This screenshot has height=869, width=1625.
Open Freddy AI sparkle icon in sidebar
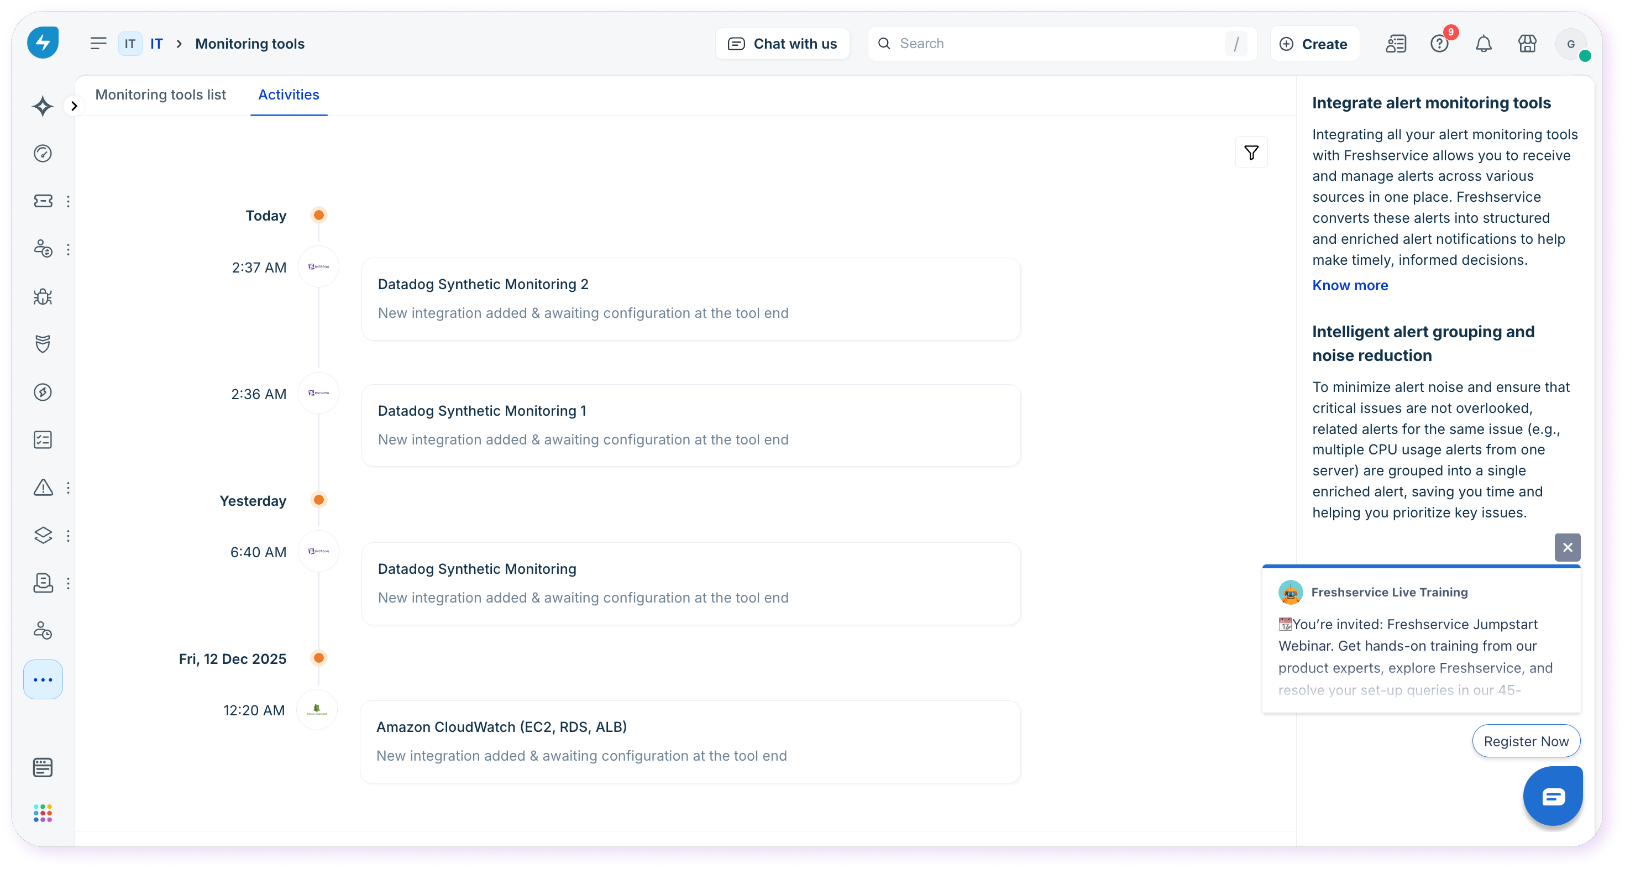pos(42,106)
